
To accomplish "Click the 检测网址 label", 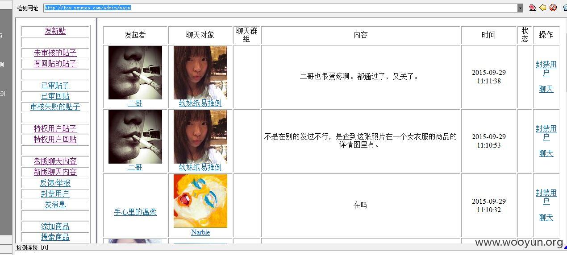I will click(28, 8).
